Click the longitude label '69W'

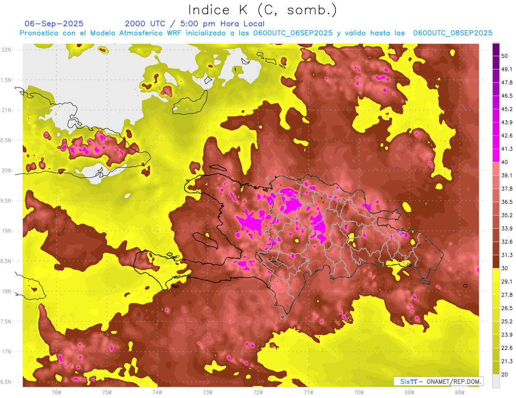pyautogui.click(x=409, y=392)
